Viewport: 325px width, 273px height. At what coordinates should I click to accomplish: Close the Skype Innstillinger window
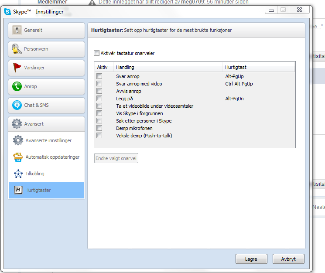tap(299, 10)
